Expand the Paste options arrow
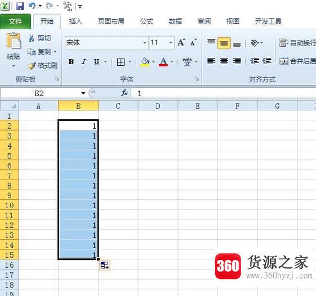This screenshot has height=296, width=316. 14,66
